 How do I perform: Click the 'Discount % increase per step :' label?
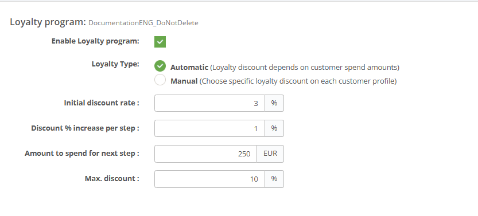pyautogui.click(x=85, y=128)
